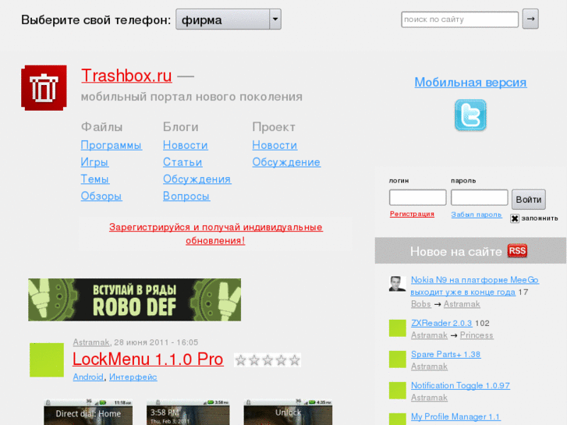The height and width of the screenshot is (425, 567).
Task: Open the '3:58 PM' lock screen thumbnail
Action: (188, 413)
